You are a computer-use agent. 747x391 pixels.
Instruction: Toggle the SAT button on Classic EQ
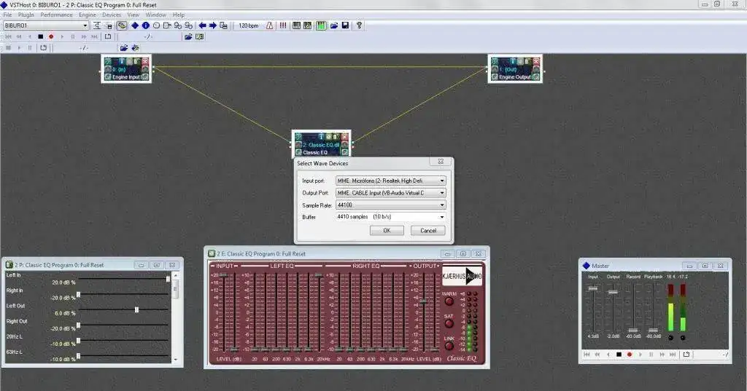449,324
